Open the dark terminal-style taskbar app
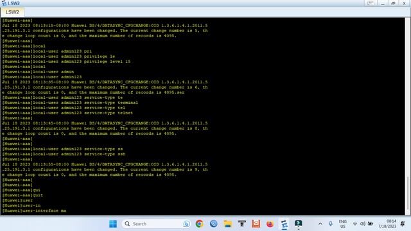Viewport: 411px width, 231px height. click(298, 224)
